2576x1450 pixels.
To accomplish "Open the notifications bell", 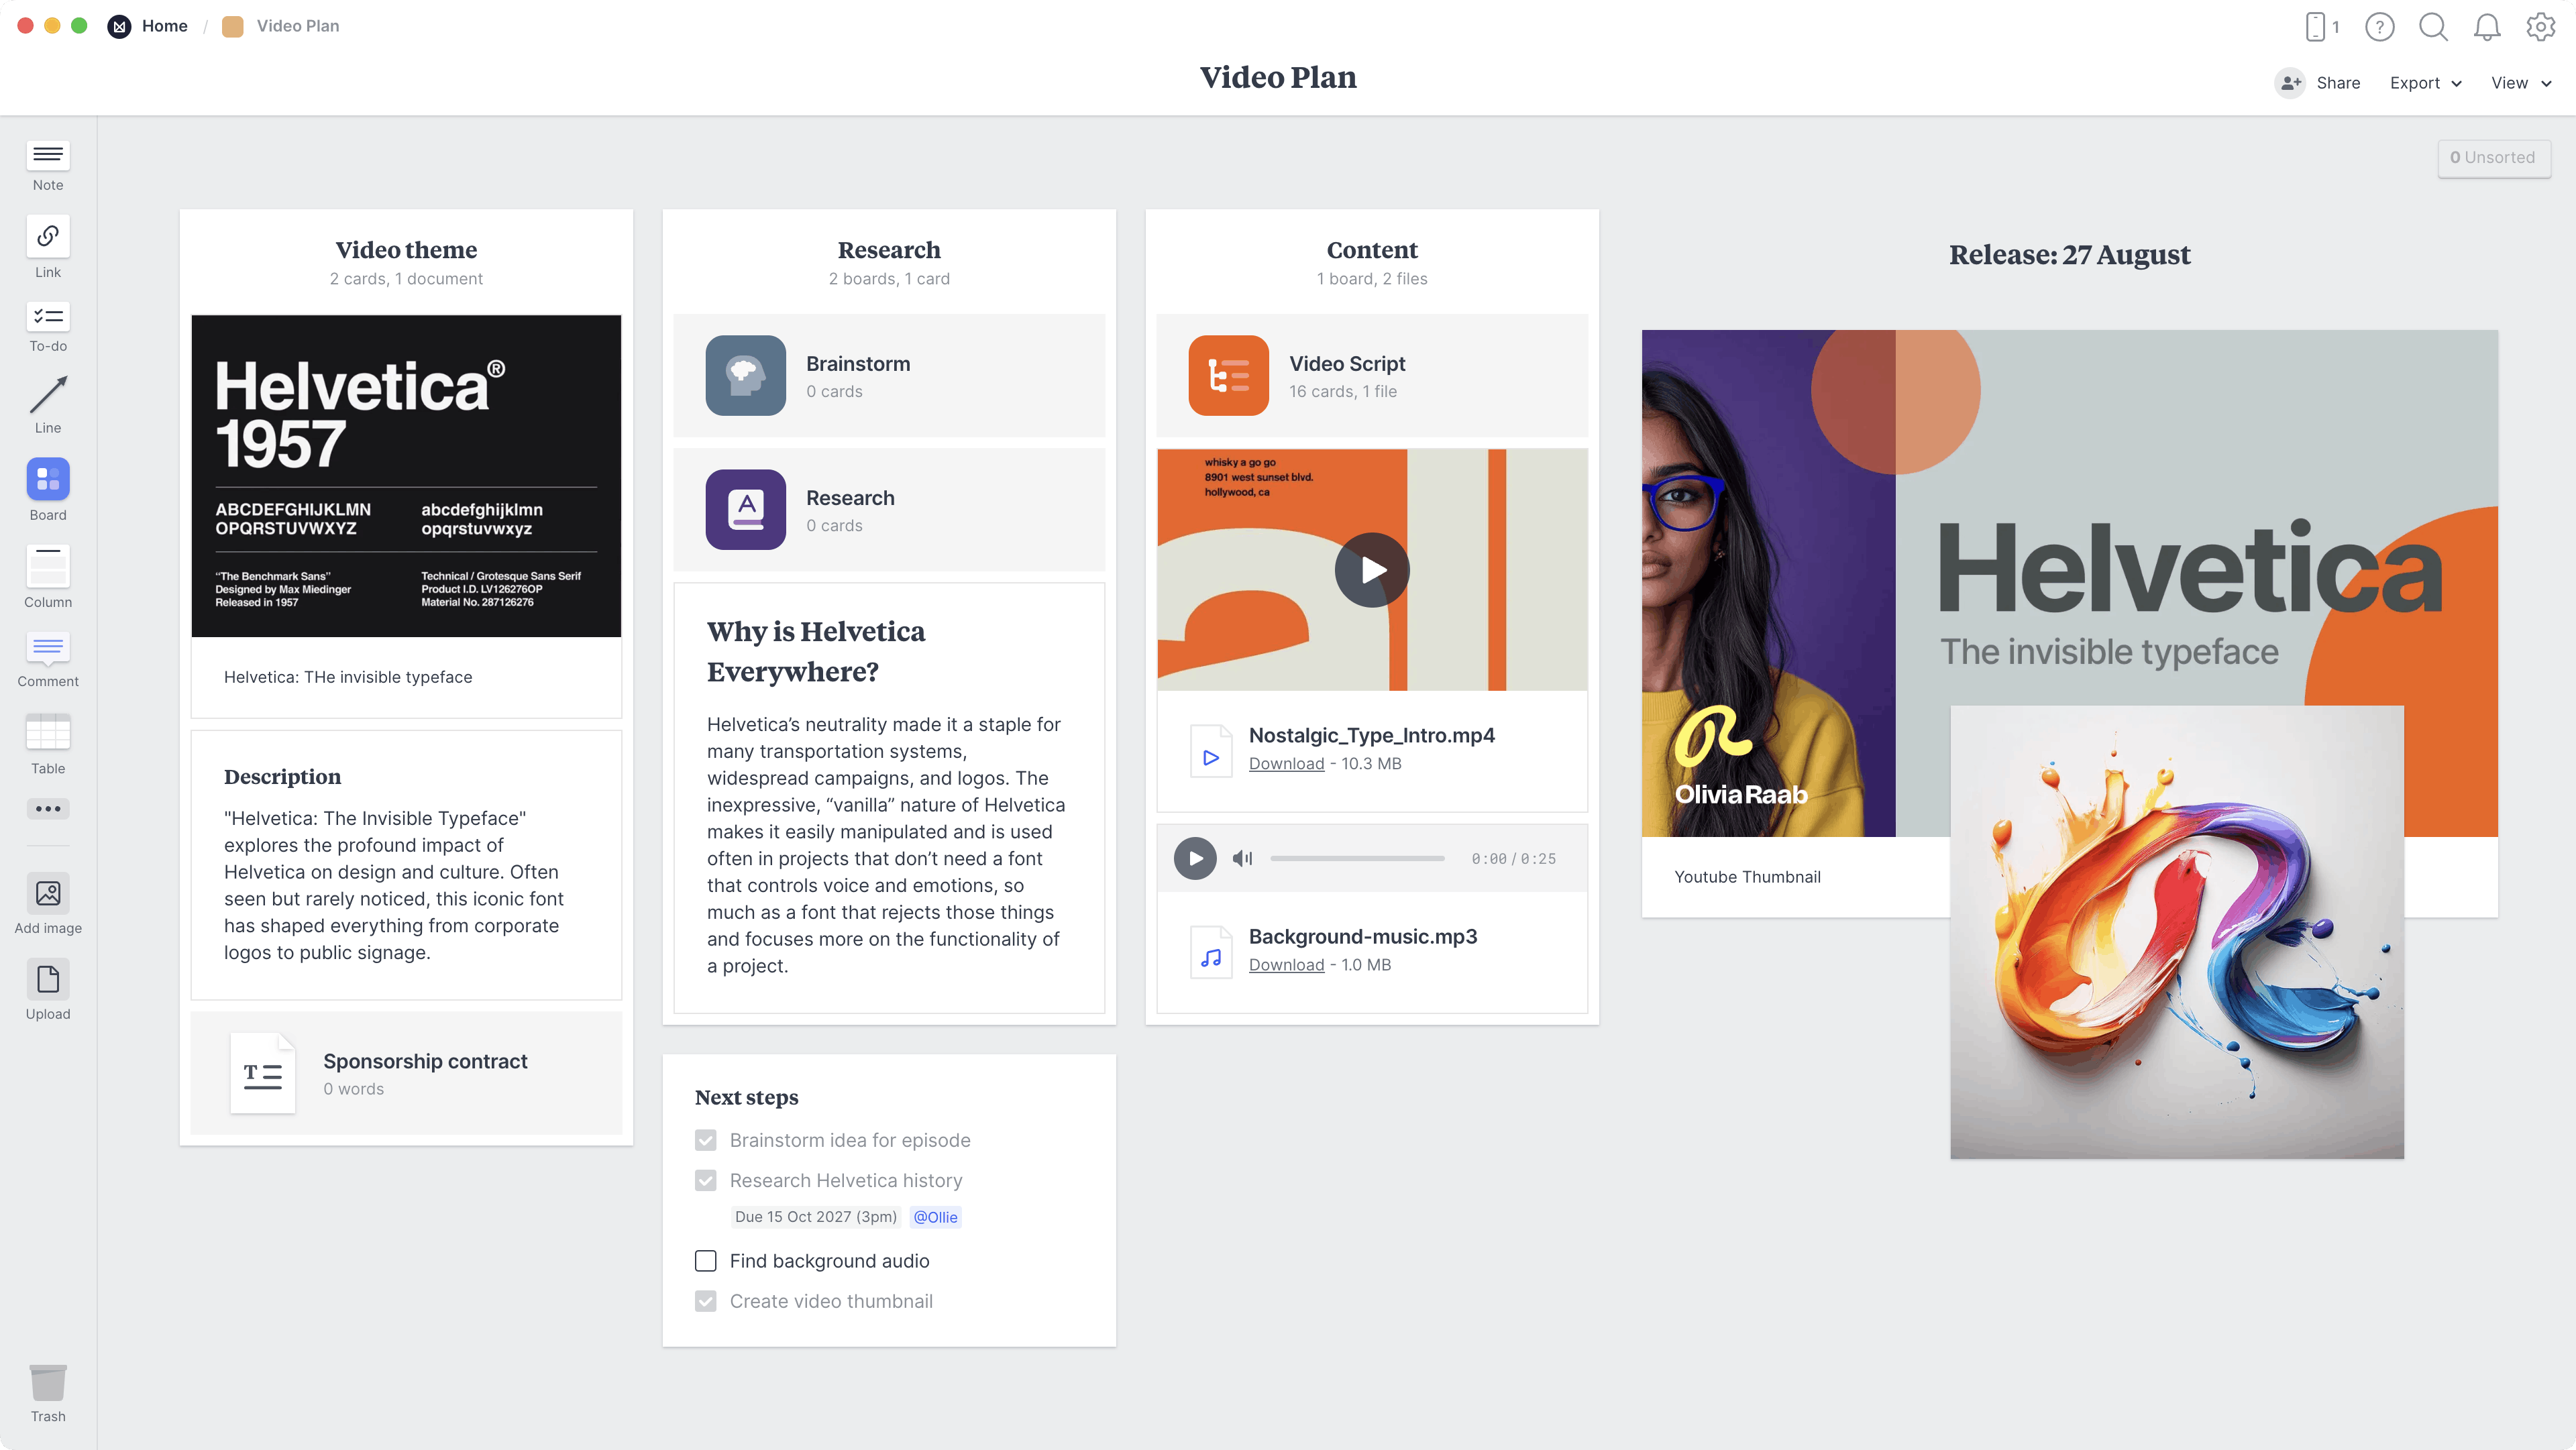I will click(2487, 27).
